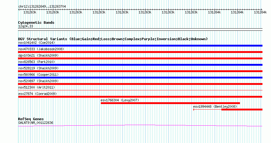Click the chr12:131262649..131263704 coordinate label
271x143 pixels.
coord(42,7)
